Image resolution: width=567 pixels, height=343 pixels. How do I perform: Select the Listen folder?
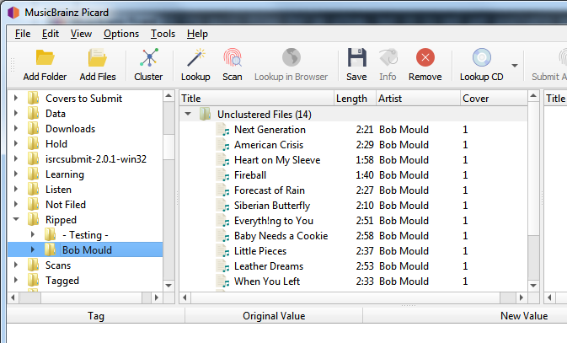pos(58,190)
